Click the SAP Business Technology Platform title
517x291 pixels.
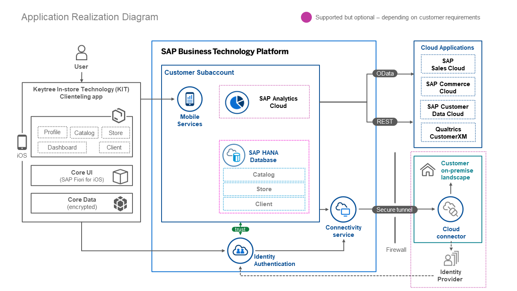(x=225, y=52)
